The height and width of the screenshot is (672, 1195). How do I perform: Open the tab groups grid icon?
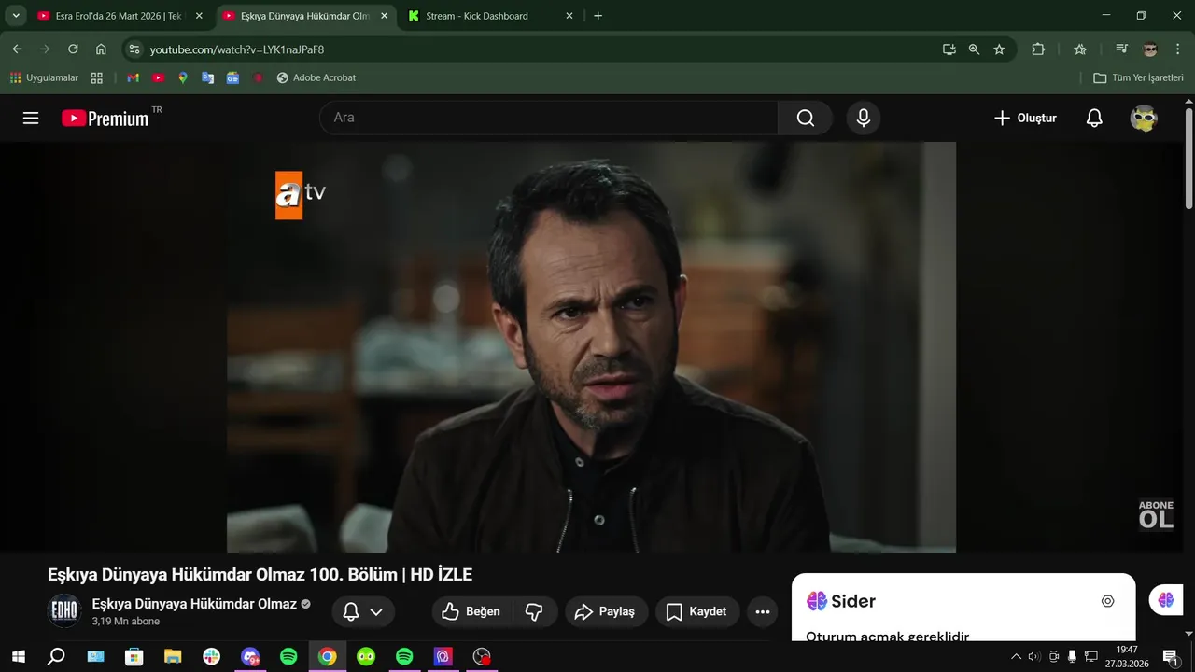pyautogui.click(x=97, y=78)
